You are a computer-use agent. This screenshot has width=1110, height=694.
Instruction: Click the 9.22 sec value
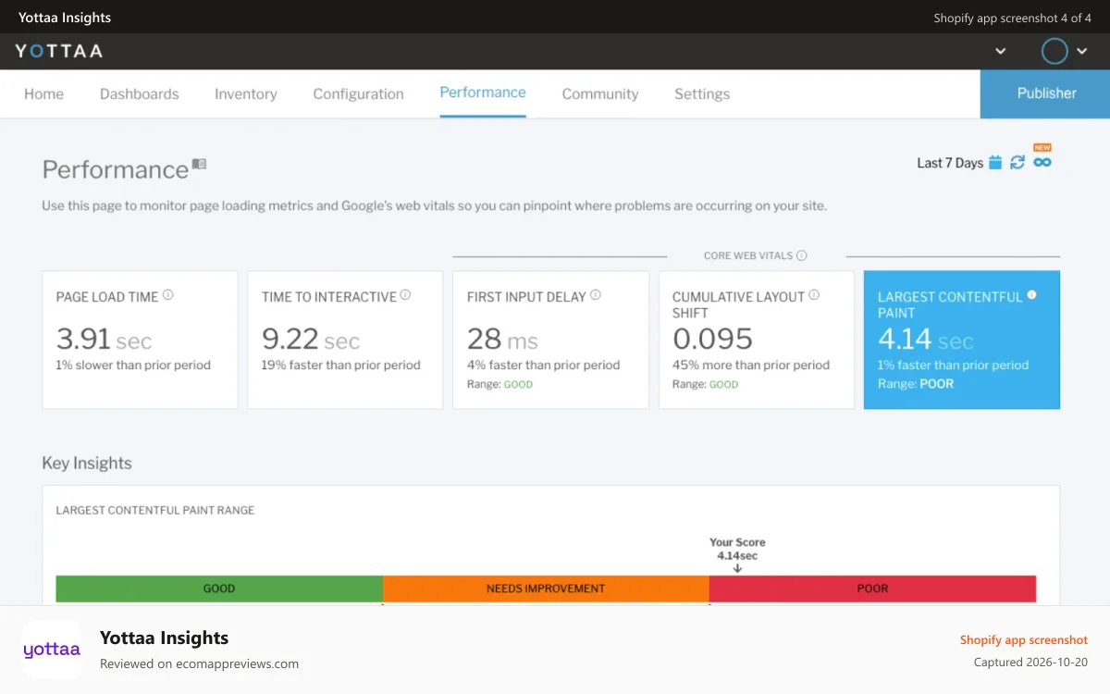point(311,339)
